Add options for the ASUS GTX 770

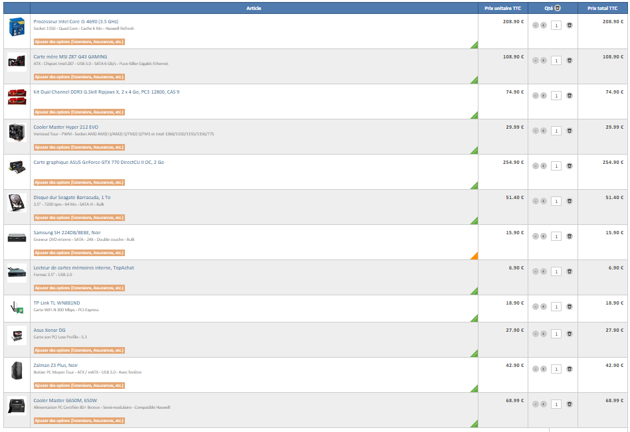pos(79,182)
